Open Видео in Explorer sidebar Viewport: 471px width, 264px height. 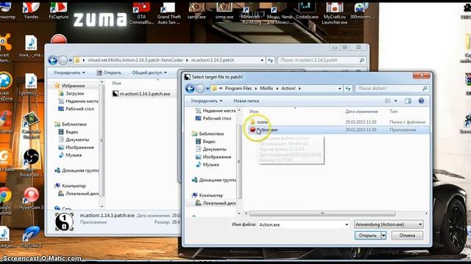[68, 132]
